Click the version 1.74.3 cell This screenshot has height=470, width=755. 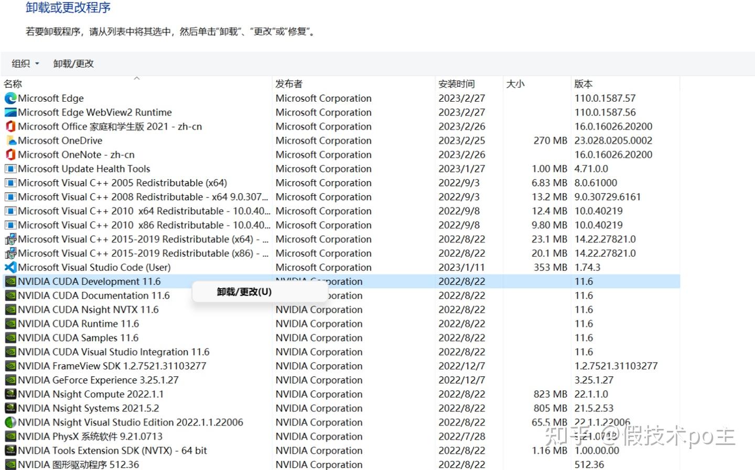click(x=587, y=267)
